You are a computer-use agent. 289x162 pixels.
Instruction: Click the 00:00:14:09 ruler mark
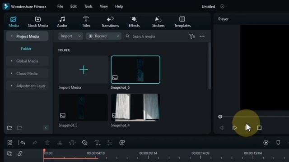(200, 153)
